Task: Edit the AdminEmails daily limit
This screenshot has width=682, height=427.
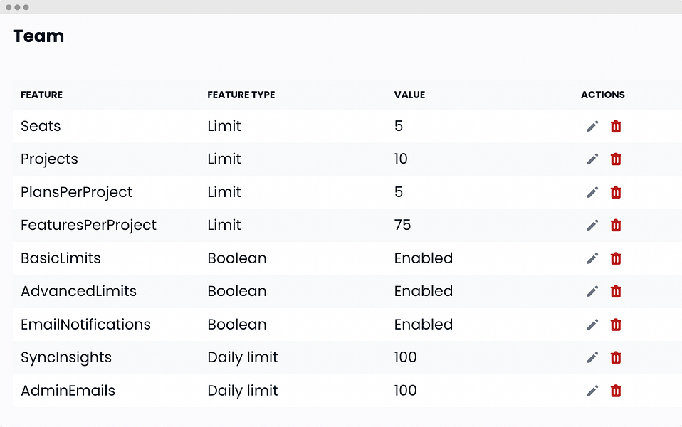Action: tap(592, 391)
